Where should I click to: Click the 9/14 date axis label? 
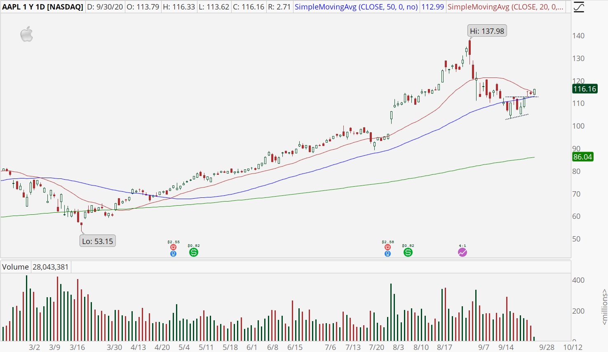[x=506, y=347]
